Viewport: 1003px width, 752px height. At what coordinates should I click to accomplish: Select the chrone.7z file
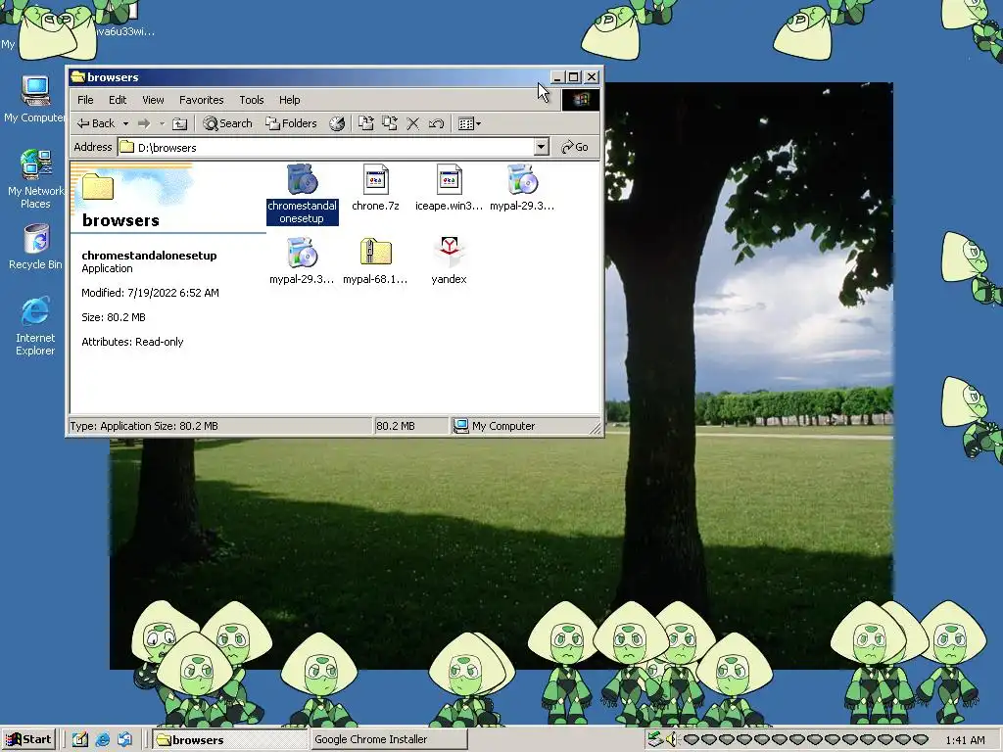pos(375,188)
